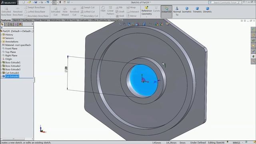The width and height of the screenshot is (256, 144).
Task: Click the MMGS unit system in status bar
Action: [x=236, y=142]
